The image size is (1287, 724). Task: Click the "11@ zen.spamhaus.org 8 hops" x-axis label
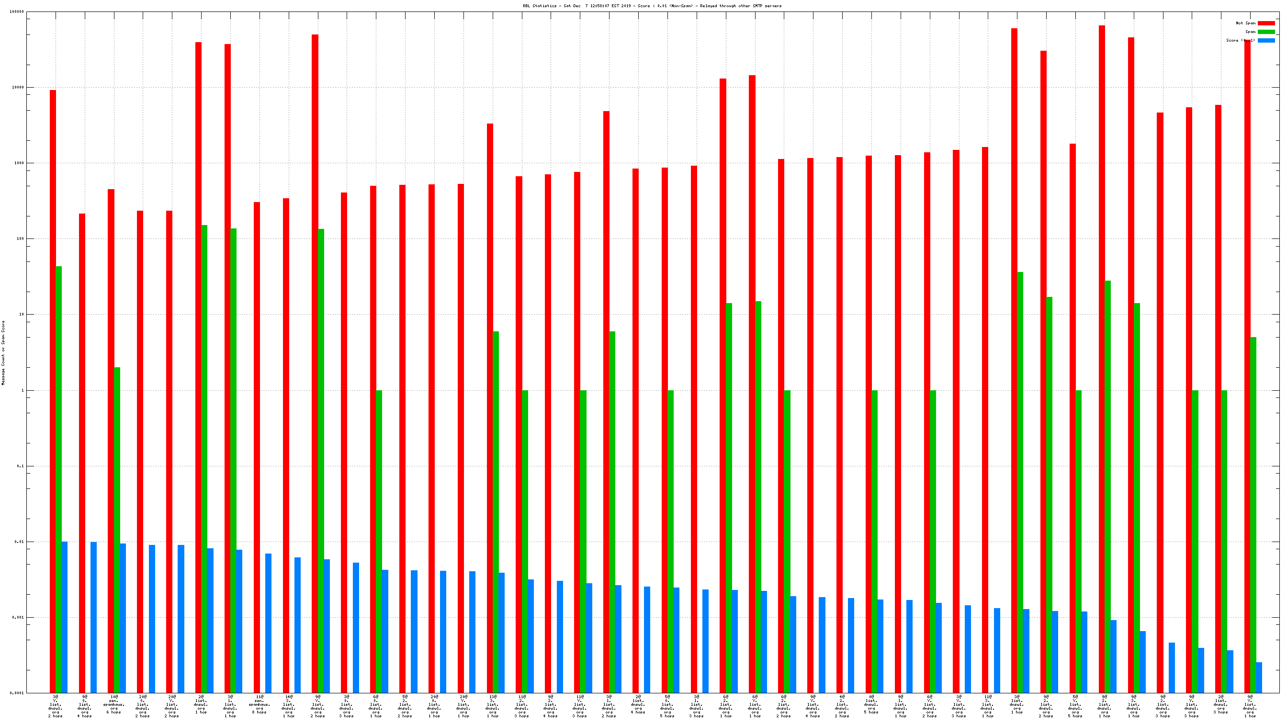point(260,704)
